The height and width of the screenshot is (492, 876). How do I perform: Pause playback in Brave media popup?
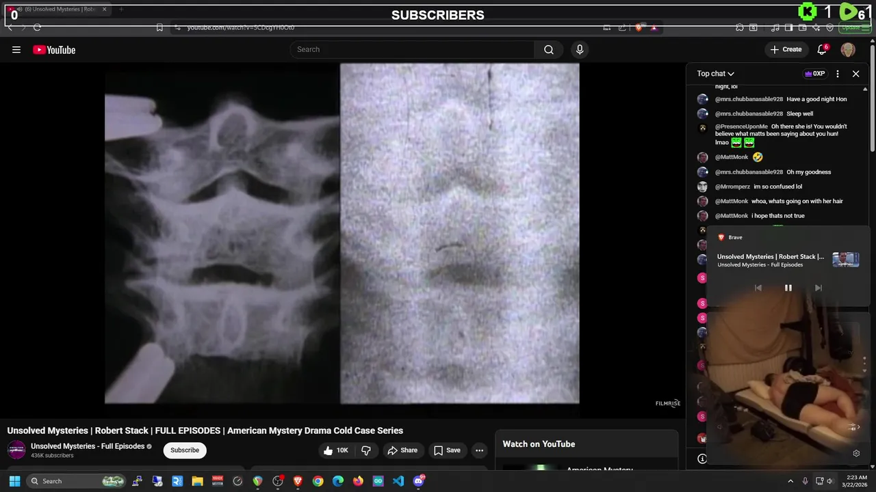click(x=788, y=288)
